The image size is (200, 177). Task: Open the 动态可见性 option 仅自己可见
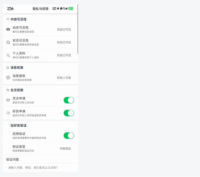pos(64,29)
